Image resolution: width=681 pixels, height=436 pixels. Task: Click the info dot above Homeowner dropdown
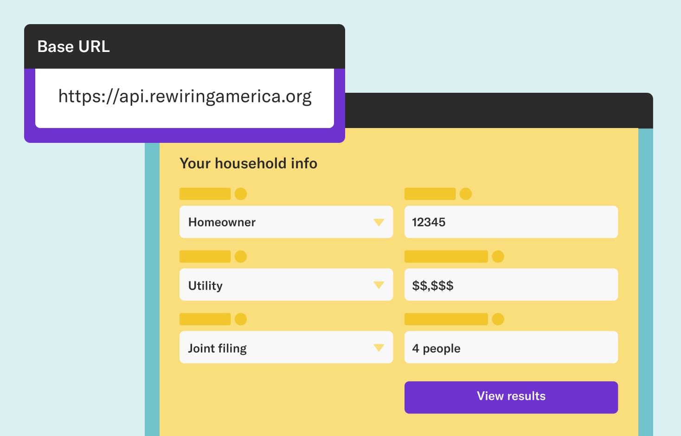[241, 193]
